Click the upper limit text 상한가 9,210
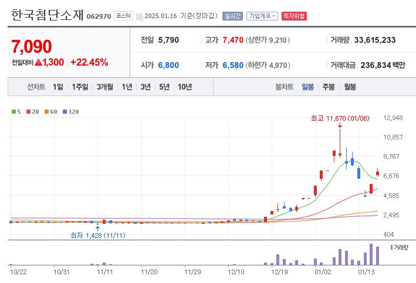This screenshot has height=283, width=416. [x=268, y=40]
